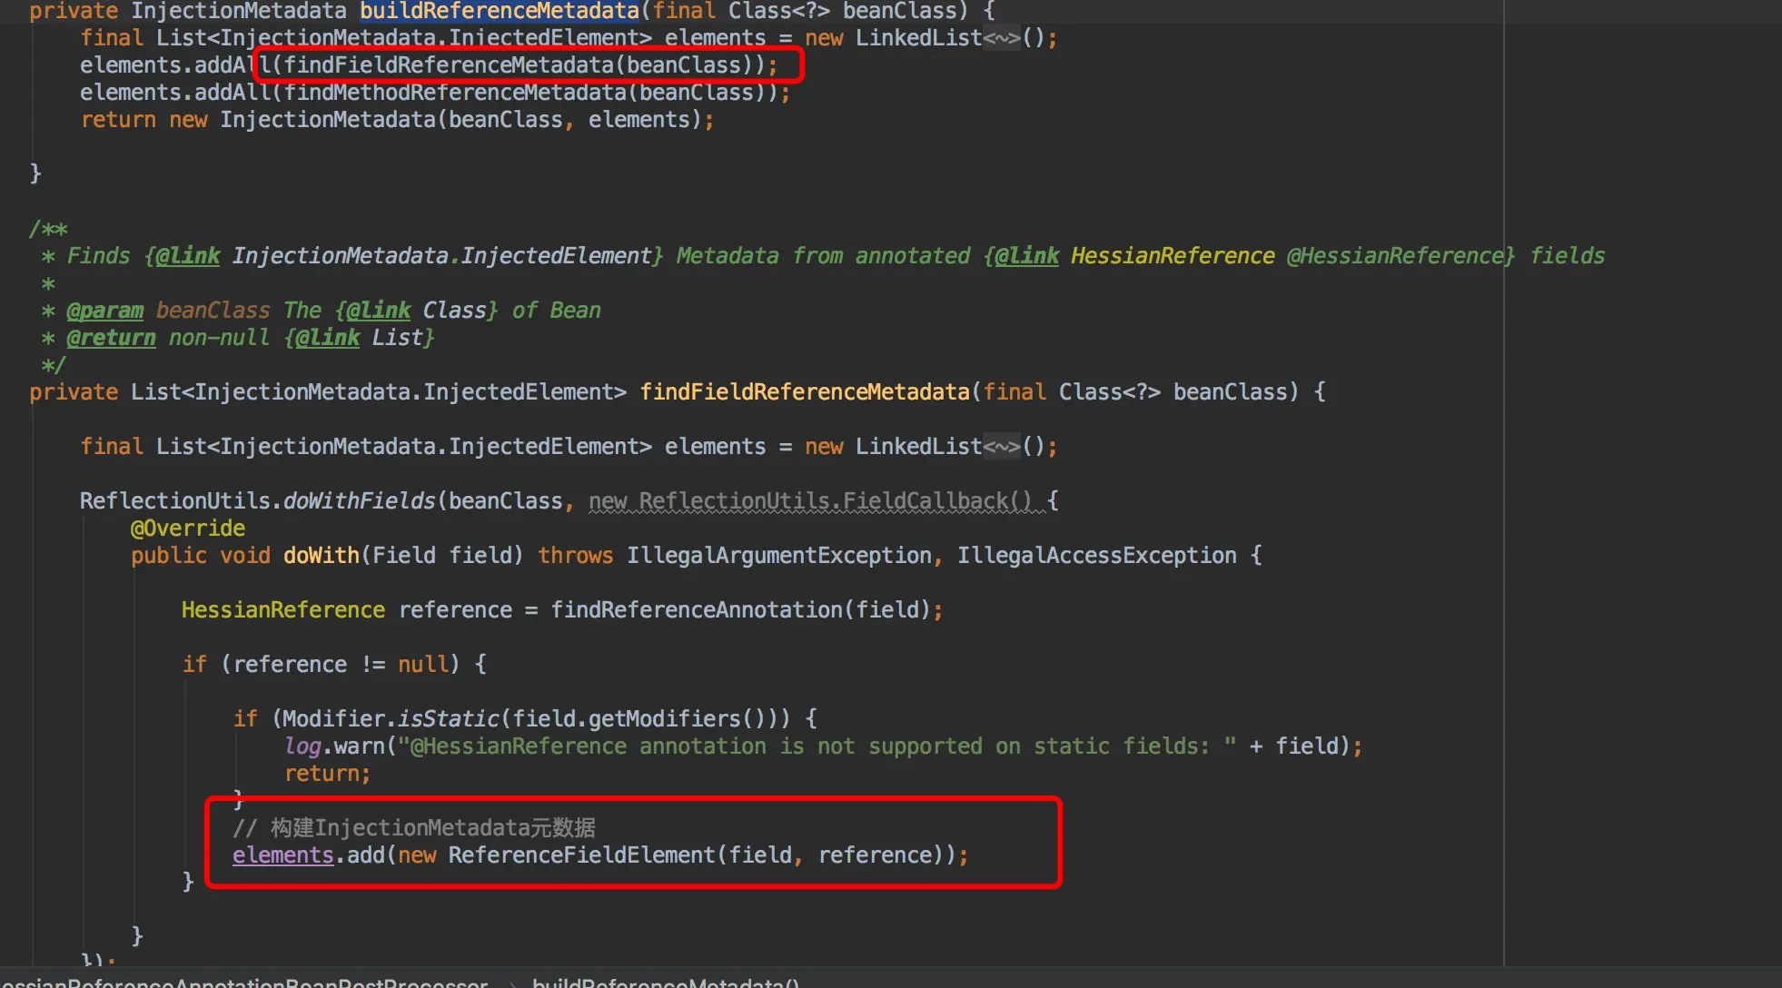This screenshot has width=1782, height=988.
Task: Click findFieldReferenceMetadata call in first addAll line
Action: coord(449,65)
